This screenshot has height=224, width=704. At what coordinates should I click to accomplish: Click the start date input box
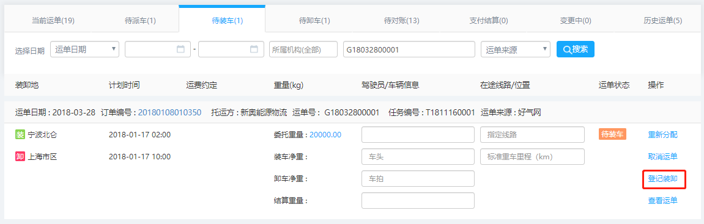(x=158, y=49)
